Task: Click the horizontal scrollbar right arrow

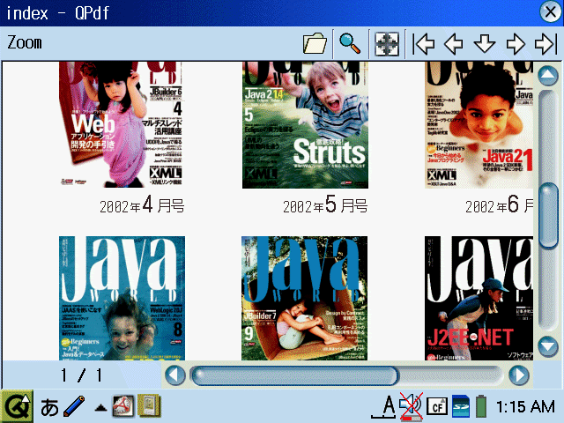Action: [519, 375]
